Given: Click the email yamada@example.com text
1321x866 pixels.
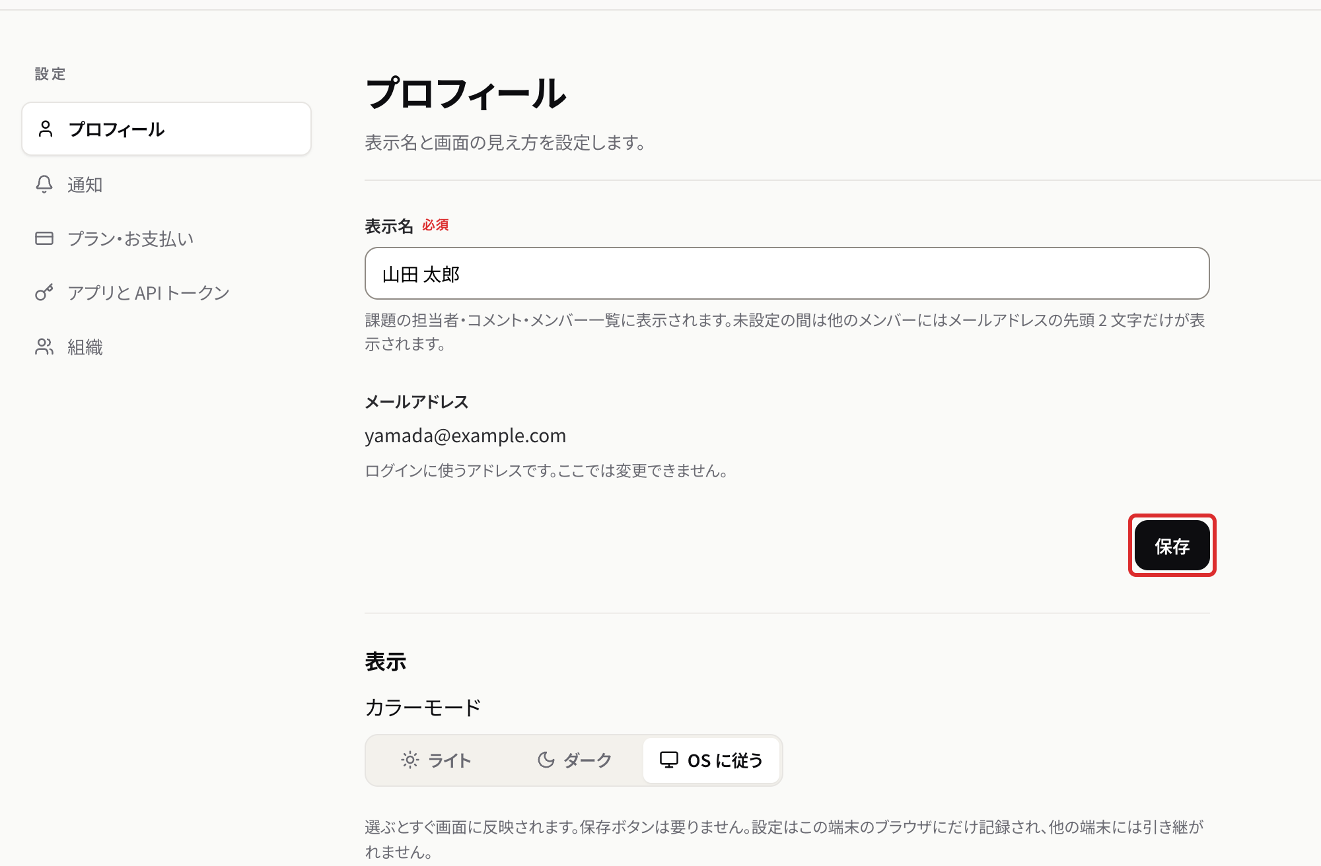Looking at the screenshot, I should click(465, 436).
